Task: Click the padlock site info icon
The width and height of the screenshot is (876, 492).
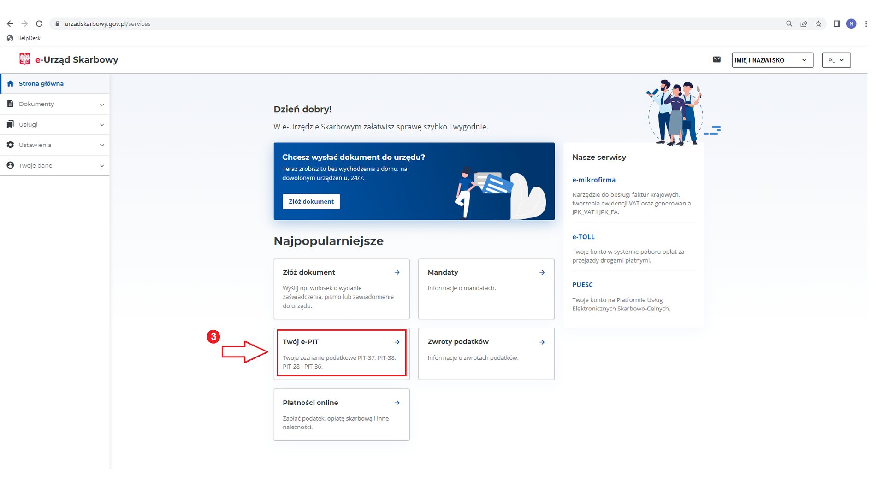Action: 57,23
